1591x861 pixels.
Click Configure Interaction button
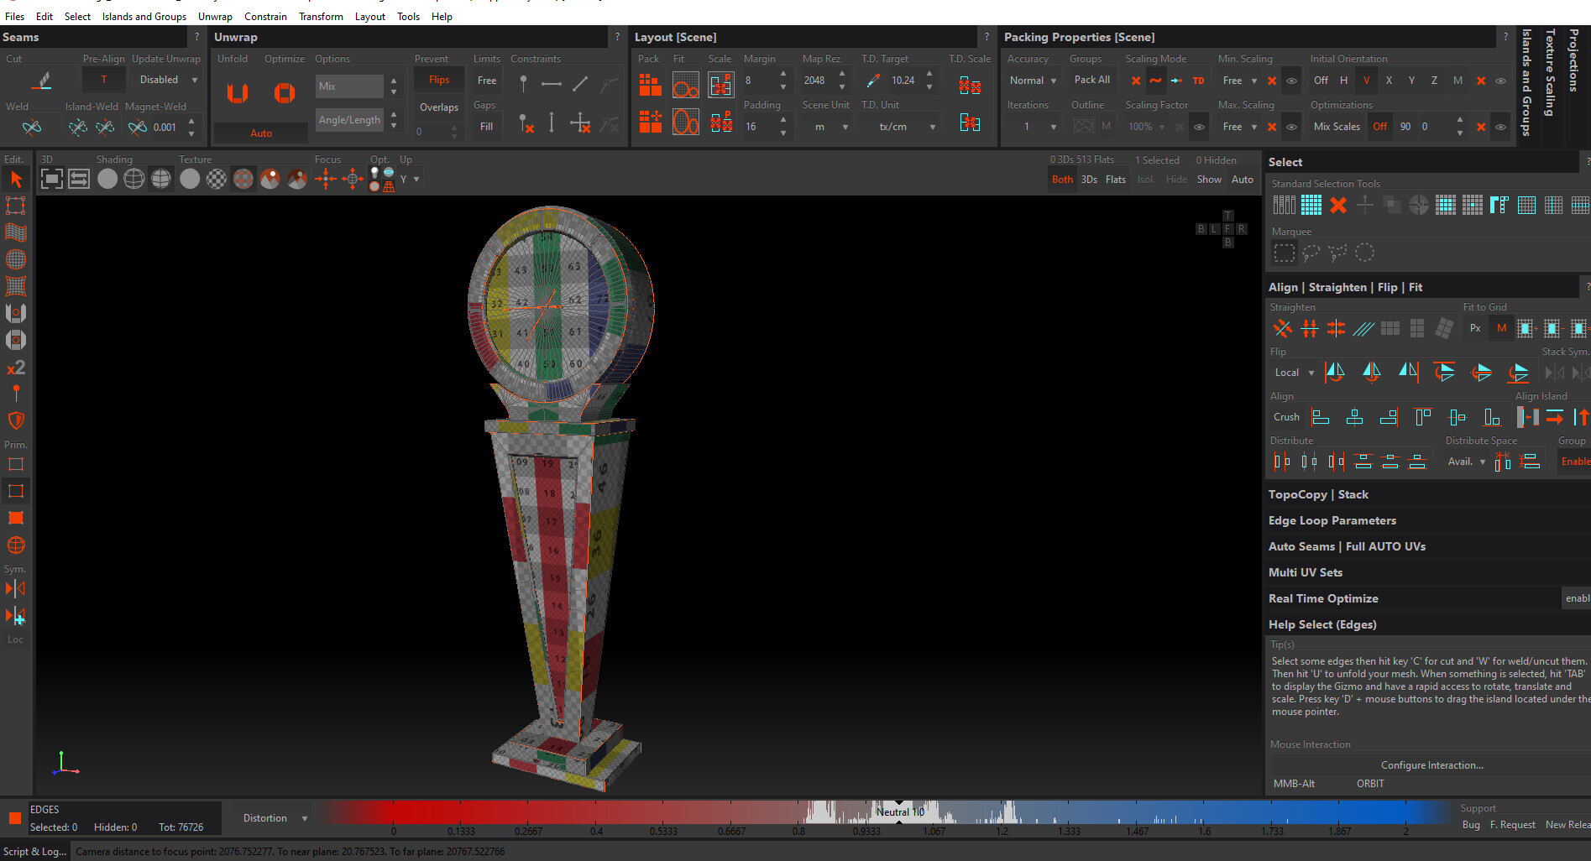(x=1431, y=765)
